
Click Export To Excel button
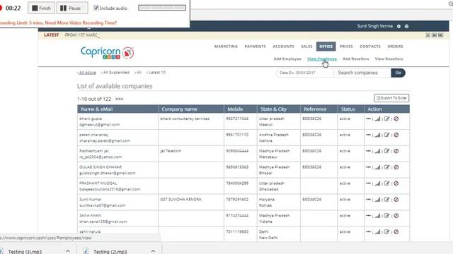pos(391,98)
